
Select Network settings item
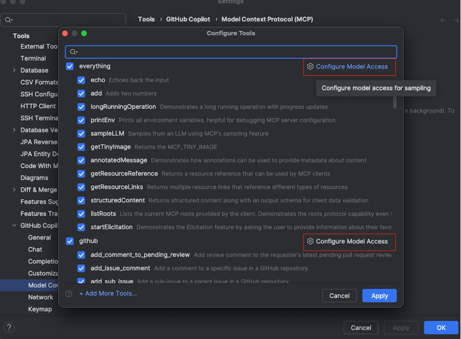(40, 297)
